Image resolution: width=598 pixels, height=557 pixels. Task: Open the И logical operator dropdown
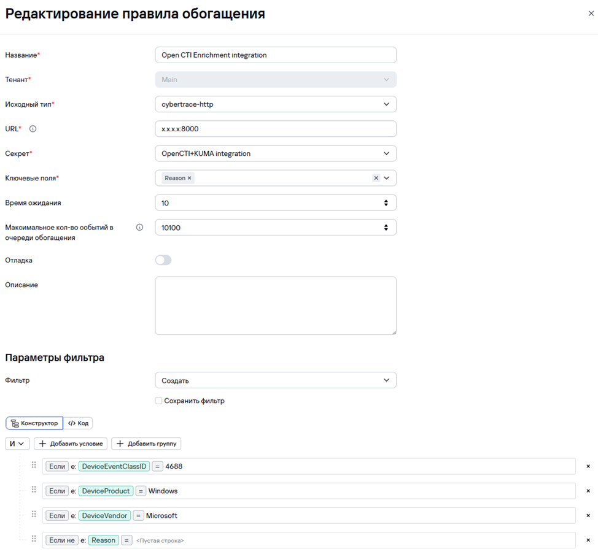17,444
